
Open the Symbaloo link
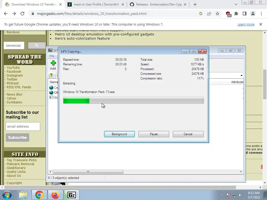coord(14,102)
